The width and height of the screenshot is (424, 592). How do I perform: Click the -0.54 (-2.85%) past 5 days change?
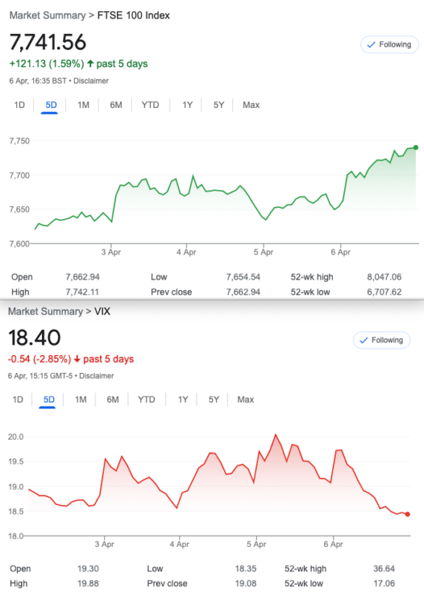pyautogui.click(x=71, y=359)
